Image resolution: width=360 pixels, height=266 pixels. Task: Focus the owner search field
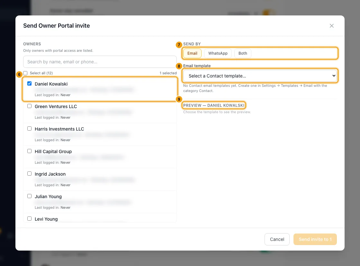pyautogui.click(x=100, y=62)
